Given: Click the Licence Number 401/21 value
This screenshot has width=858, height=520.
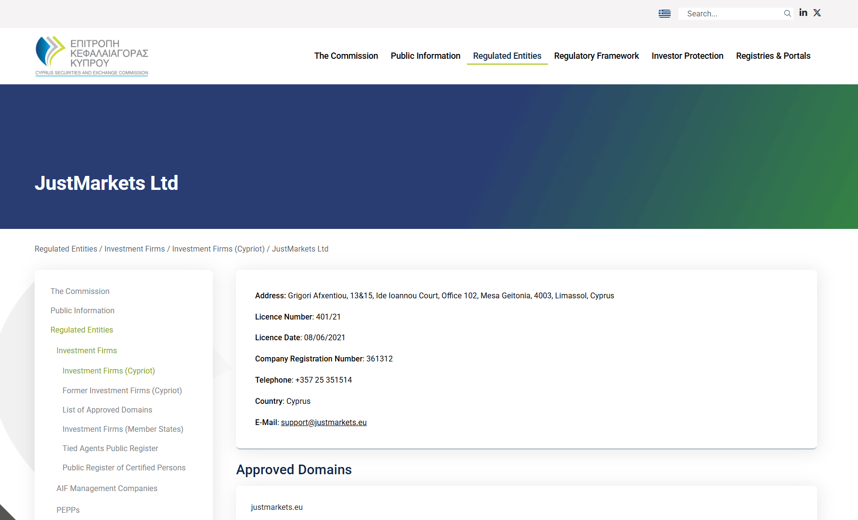Looking at the screenshot, I should pos(328,317).
